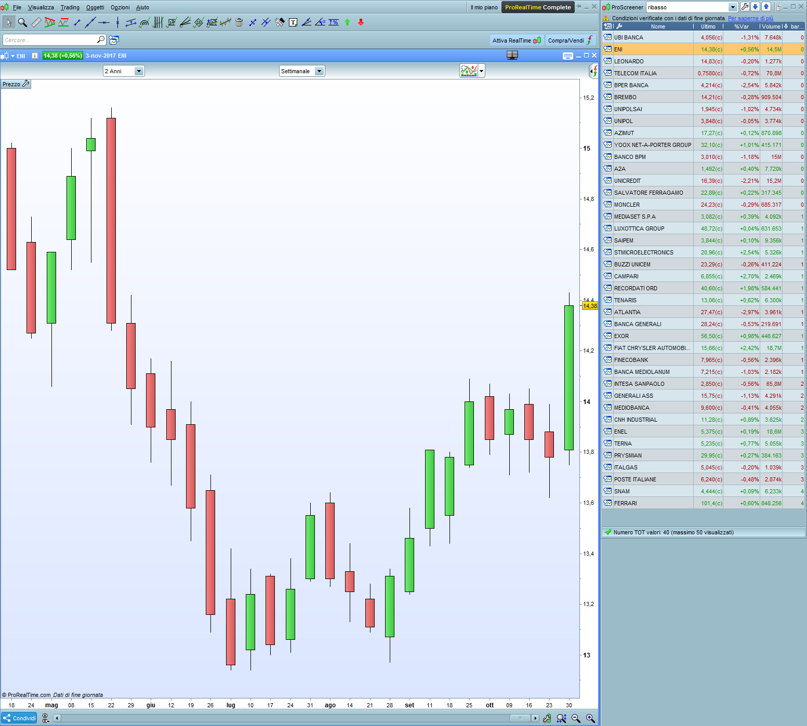Add a red down arrow marker
This screenshot has width=807, height=726.
(x=361, y=22)
